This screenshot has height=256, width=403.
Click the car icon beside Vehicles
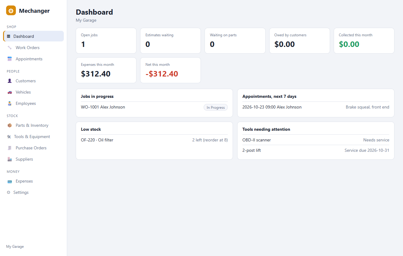coord(9,92)
